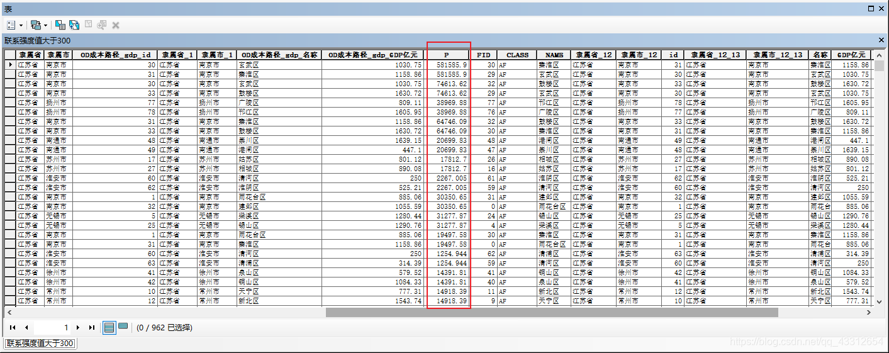Click the Delete Selected X icon
Viewport: 889px width, 353px height.
pyautogui.click(x=116, y=25)
